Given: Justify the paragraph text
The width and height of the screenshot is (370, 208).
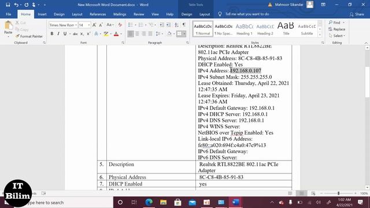Looking at the screenshot, I should (x=150, y=34).
